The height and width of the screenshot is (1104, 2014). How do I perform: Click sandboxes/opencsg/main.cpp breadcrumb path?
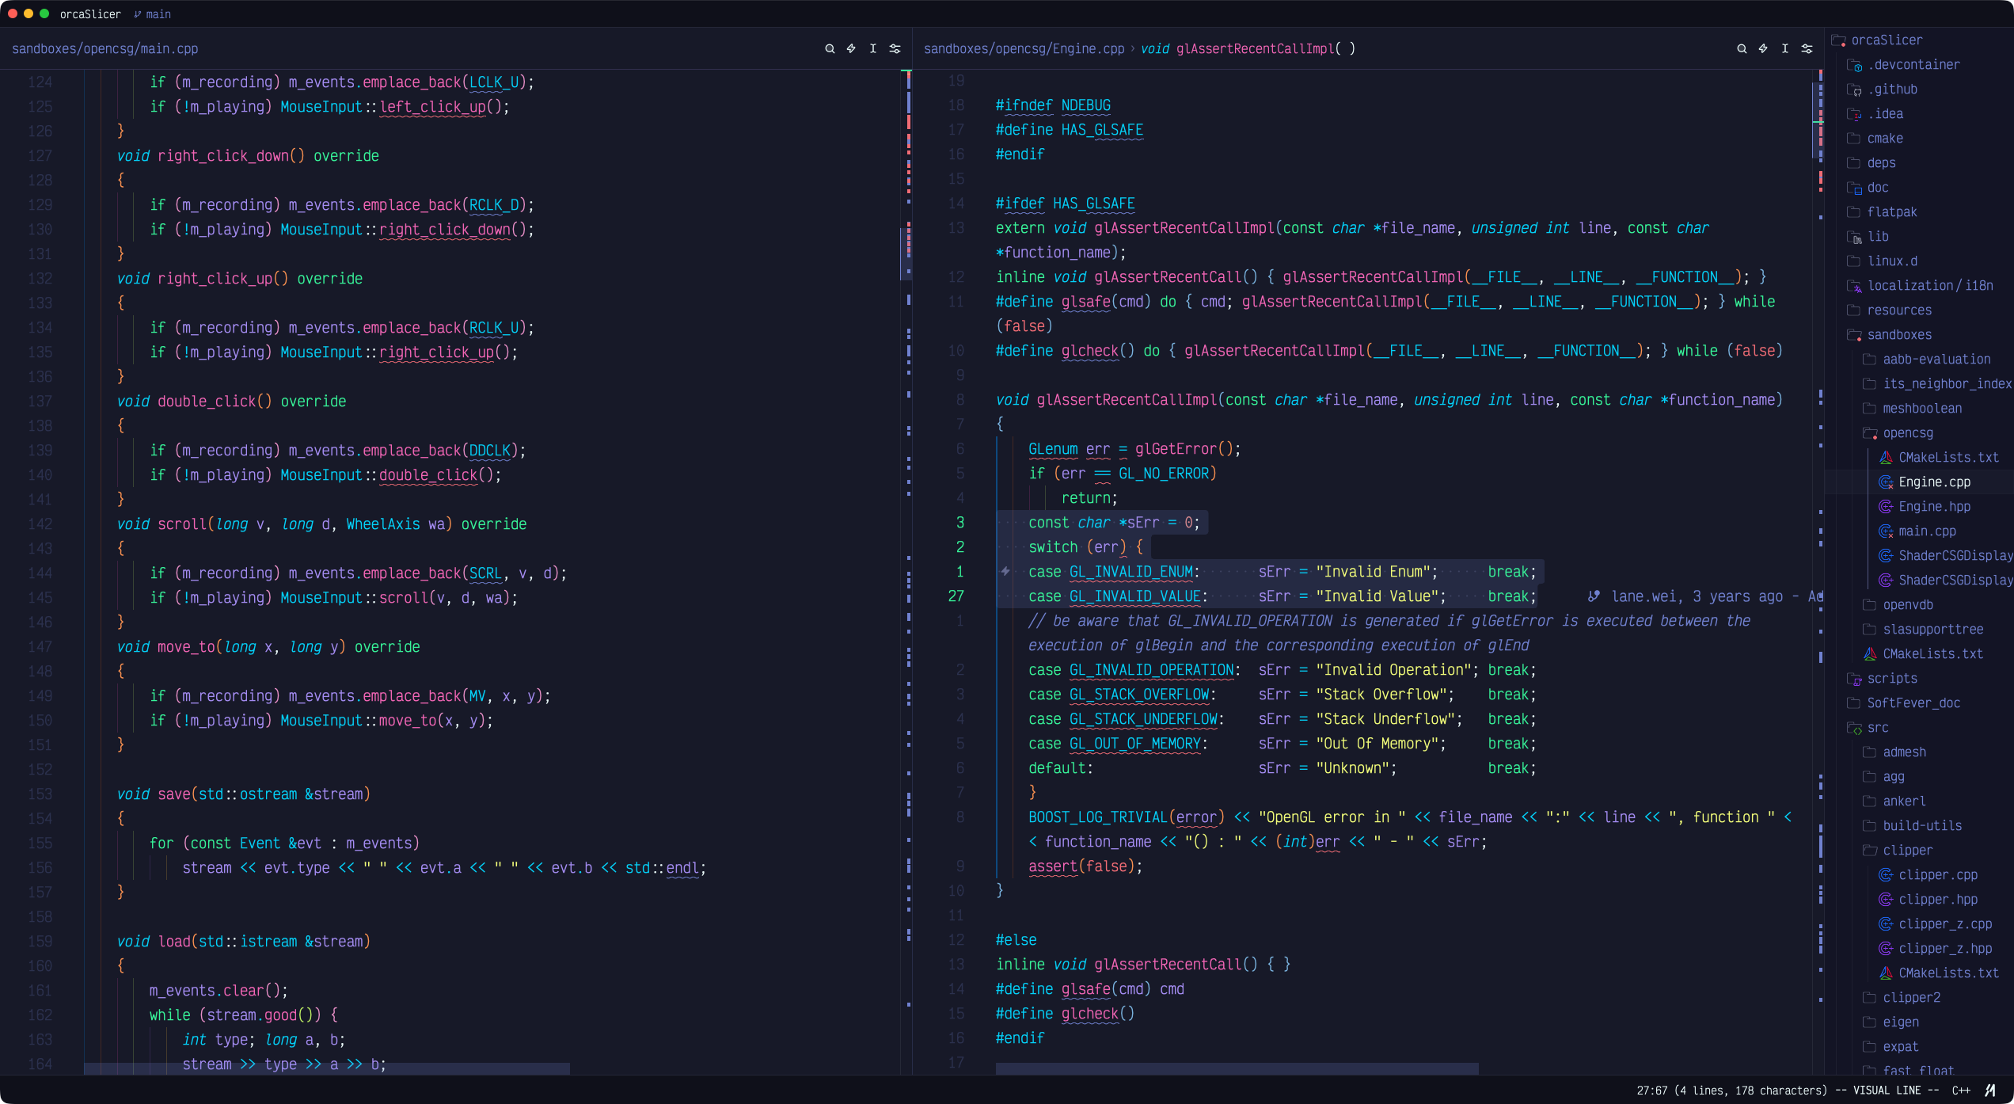pos(105,49)
